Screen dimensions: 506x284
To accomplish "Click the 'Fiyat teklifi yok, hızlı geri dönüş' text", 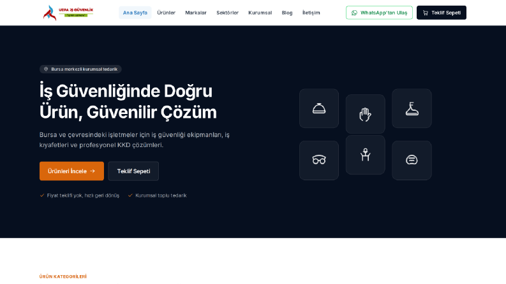I will point(83,195).
